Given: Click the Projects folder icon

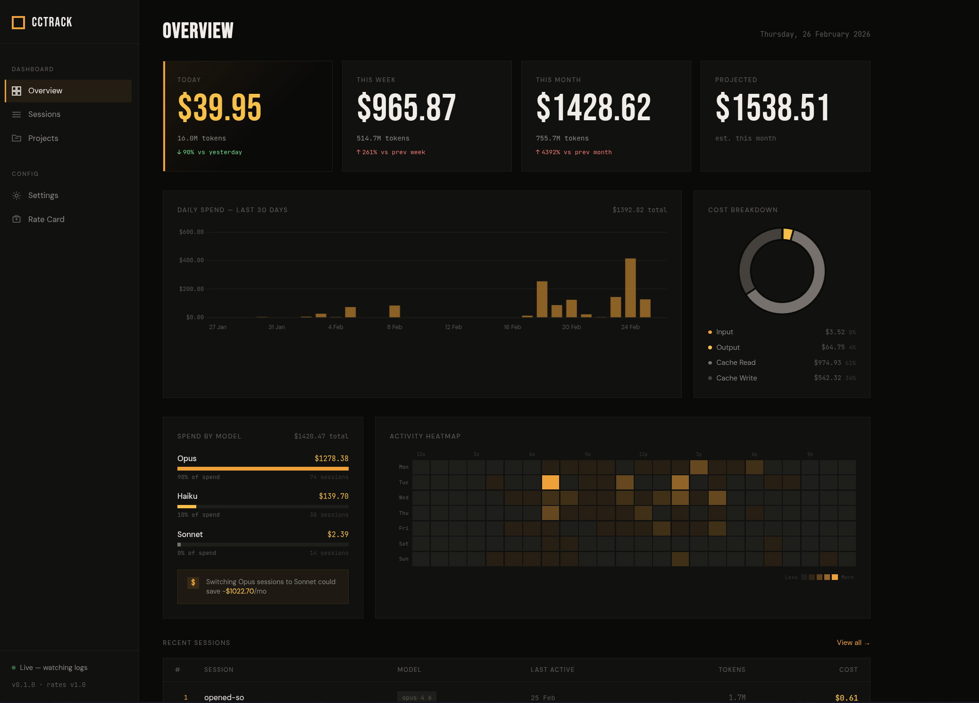Looking at the screenshot, I should (x=17, y=138).
